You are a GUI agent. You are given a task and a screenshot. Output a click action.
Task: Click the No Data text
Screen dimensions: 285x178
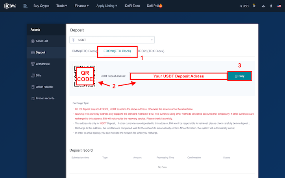(x=162, y=167)
